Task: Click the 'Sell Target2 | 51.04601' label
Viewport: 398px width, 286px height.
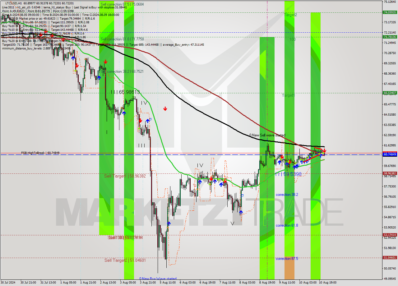Action: 125,260
